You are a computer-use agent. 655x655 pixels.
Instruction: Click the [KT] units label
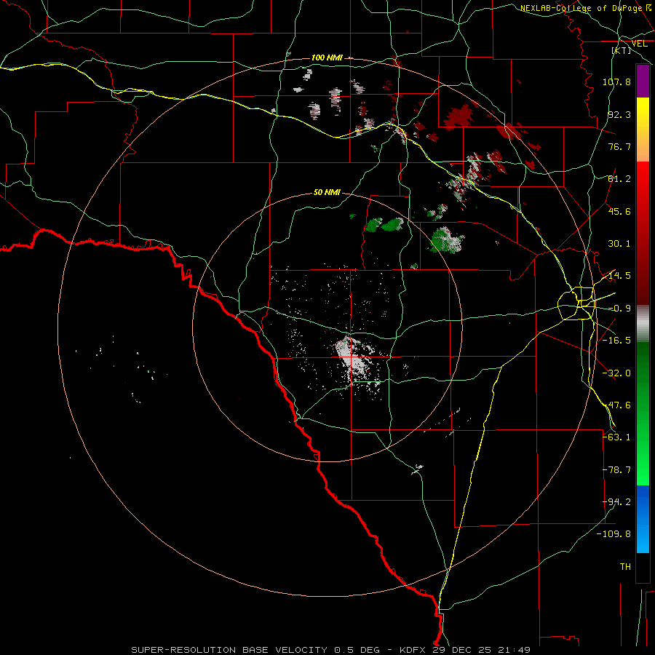click(622, 50)
